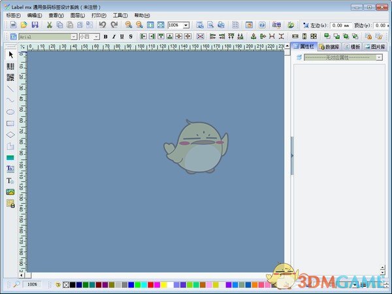Toggle italic text formatting
The width and height of the screenshot is (392, 294).
point(114,37)
